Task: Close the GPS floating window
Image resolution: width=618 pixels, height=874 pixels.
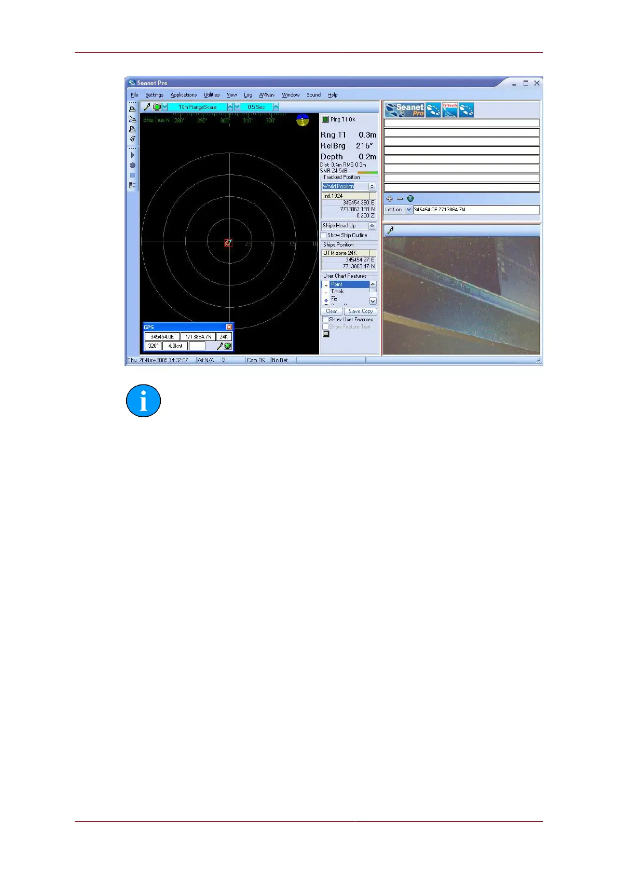Action: (229, 327)
